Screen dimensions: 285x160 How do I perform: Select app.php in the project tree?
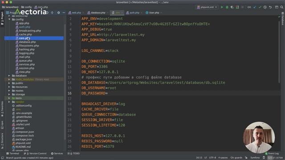point(24,23)
